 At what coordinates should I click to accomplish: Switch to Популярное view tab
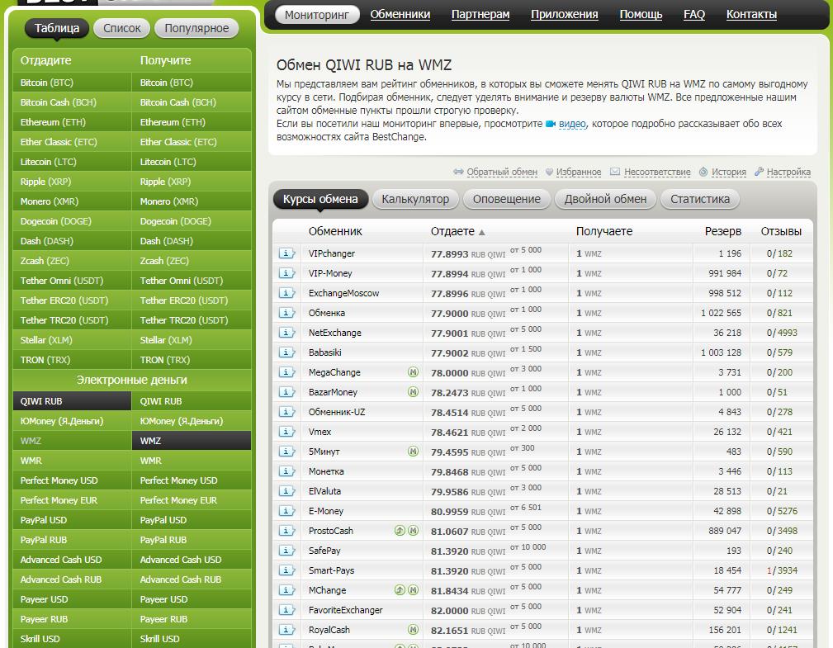(196, 28)
